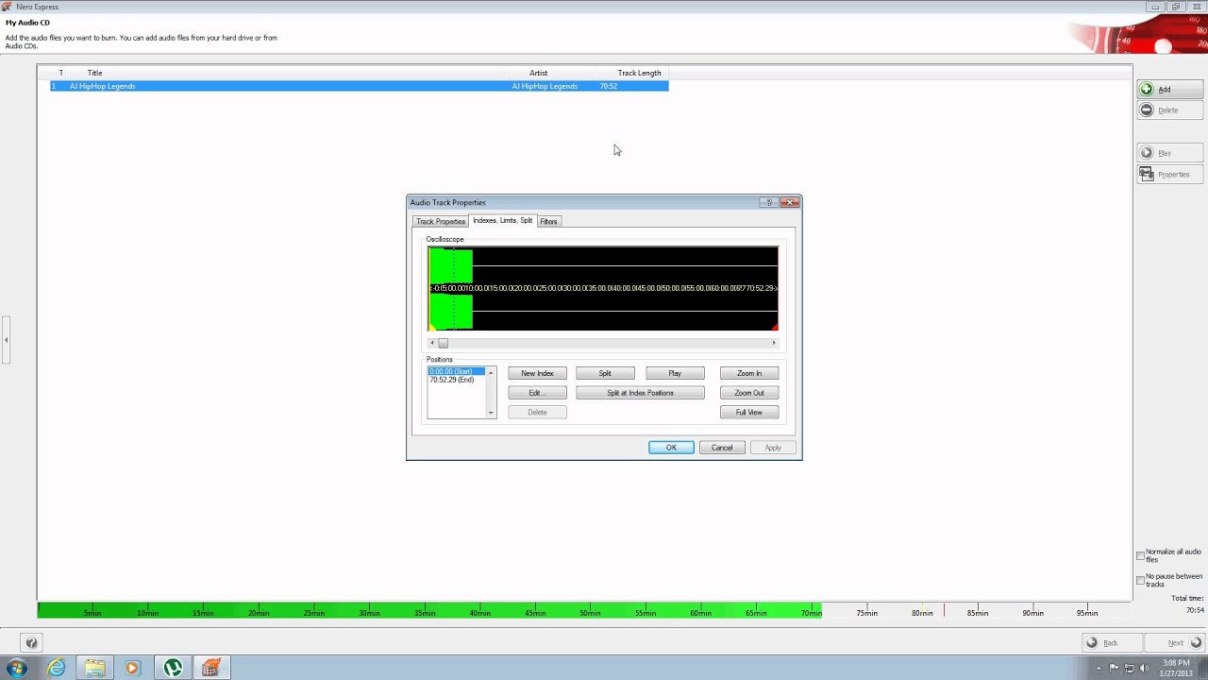Screen dimensions: 1208x680
Task: Click the network tray icon
Action: click(1130, 668)
